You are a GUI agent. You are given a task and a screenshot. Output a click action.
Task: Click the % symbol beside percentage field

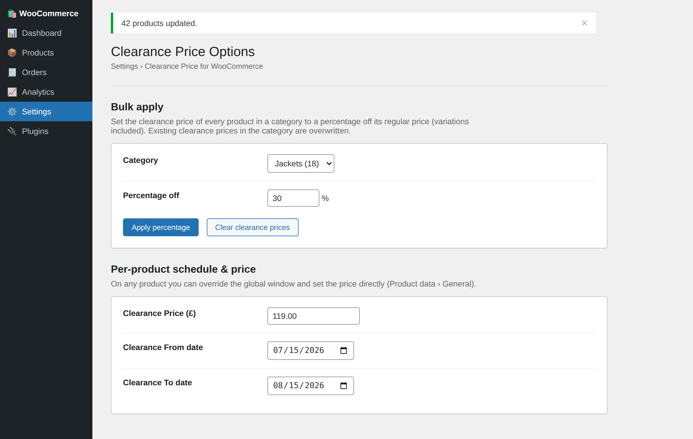pyautogui.click(x=325, y=198)
